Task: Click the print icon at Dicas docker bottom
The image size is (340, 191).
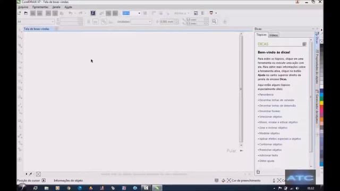Action: (x=258, y=172)
